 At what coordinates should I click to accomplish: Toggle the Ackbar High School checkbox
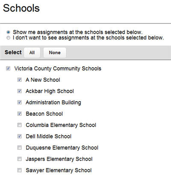[x=20, y=91]
